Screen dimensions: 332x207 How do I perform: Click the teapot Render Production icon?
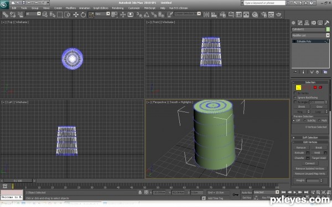click(x=279, y=14)
